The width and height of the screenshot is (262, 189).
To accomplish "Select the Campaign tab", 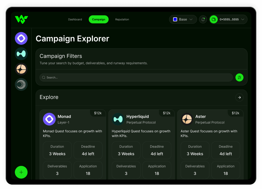I will tap(98, 20).
